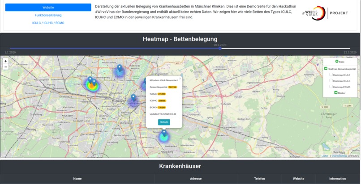
Task: Click the '20.2.2020' current date label
Action: 220,45
